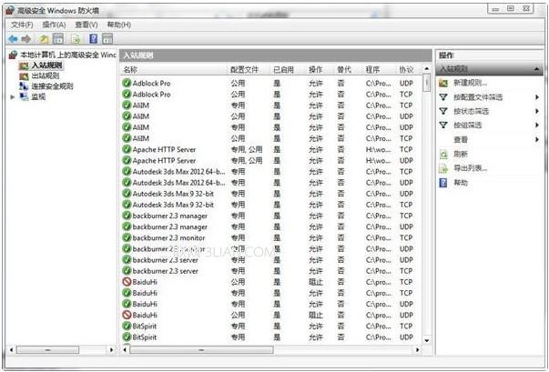Open the 查看(V) menu
549x372 pixels.
pos(86,25)
